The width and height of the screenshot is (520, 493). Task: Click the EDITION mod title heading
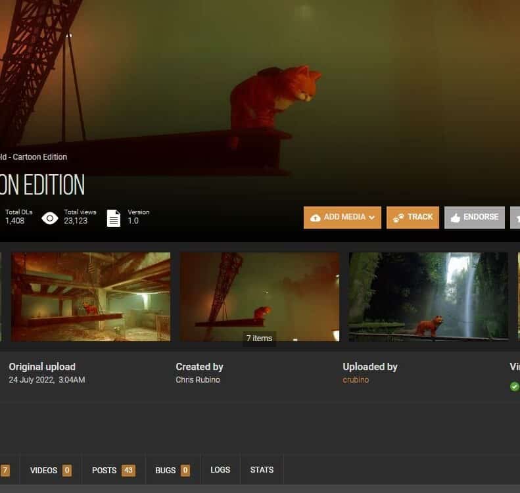(x=54, y=185)
